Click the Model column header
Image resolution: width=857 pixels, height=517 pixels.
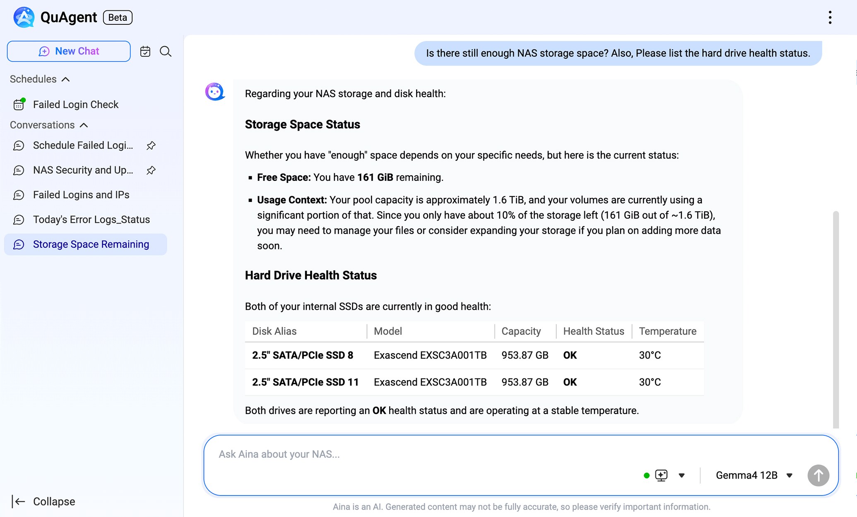[388, 331]
